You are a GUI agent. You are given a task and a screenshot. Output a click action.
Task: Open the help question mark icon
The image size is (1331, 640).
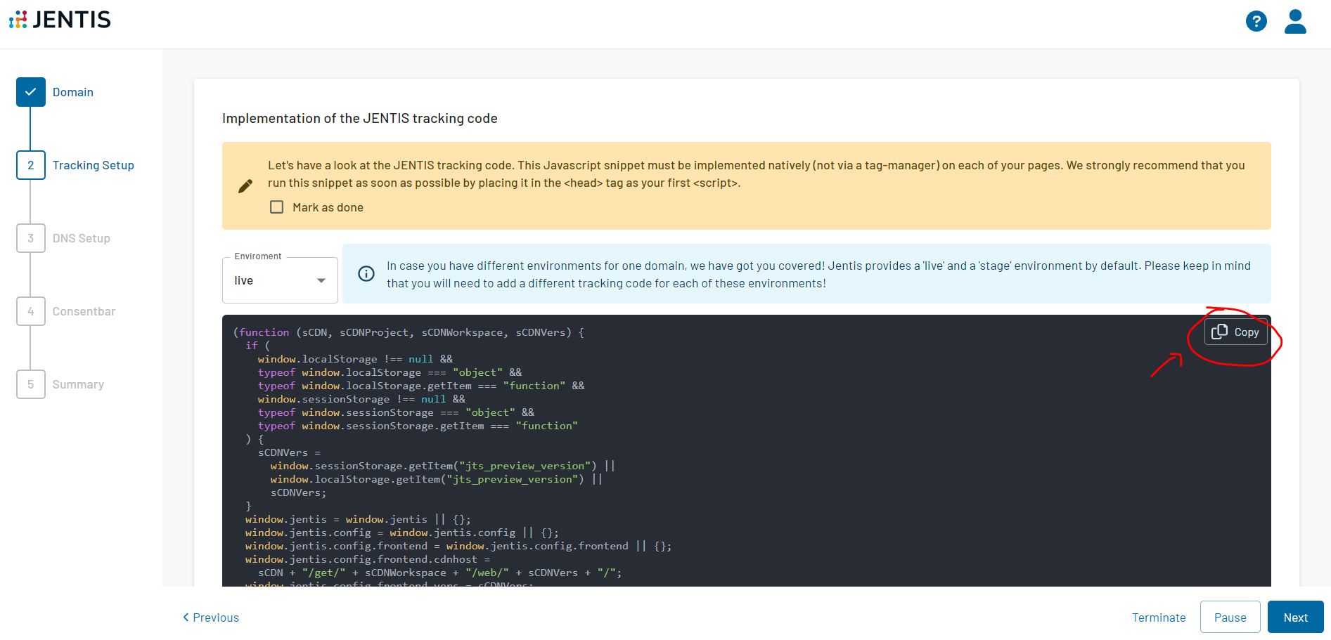pos(1256,21)
